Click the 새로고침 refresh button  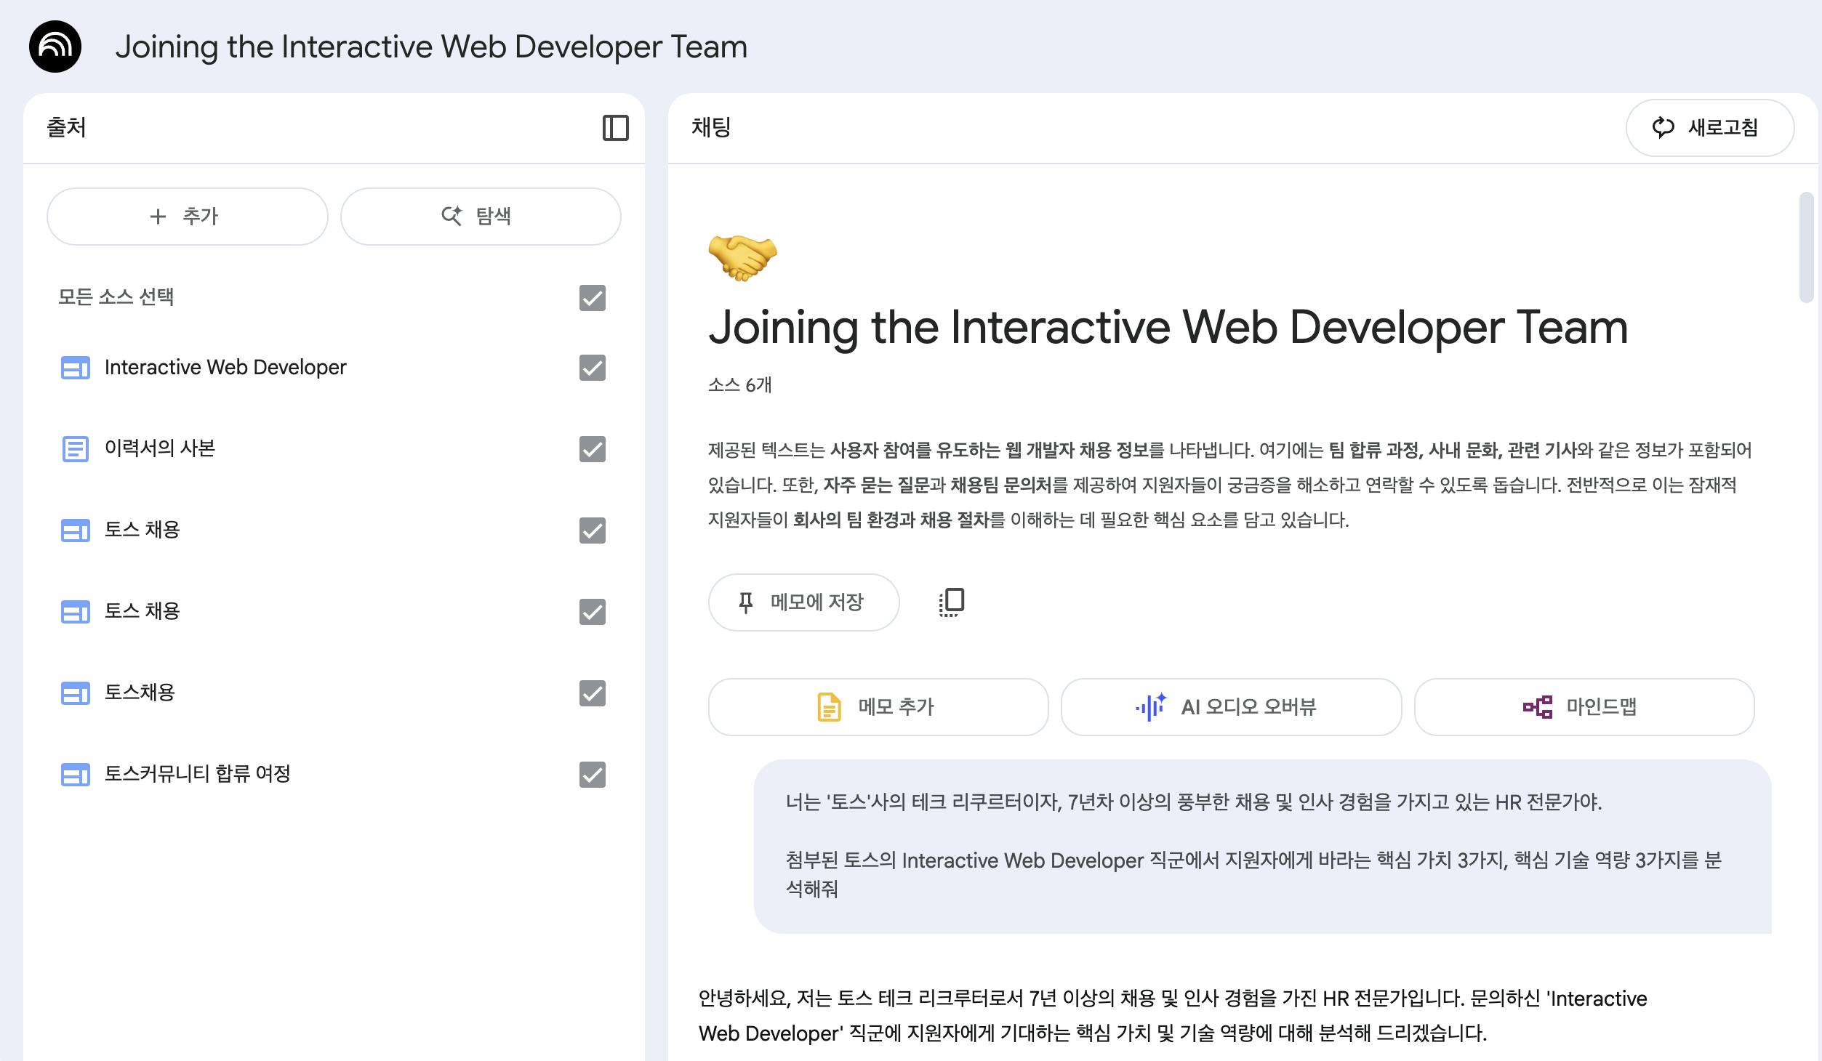(x=1710, y=128)
